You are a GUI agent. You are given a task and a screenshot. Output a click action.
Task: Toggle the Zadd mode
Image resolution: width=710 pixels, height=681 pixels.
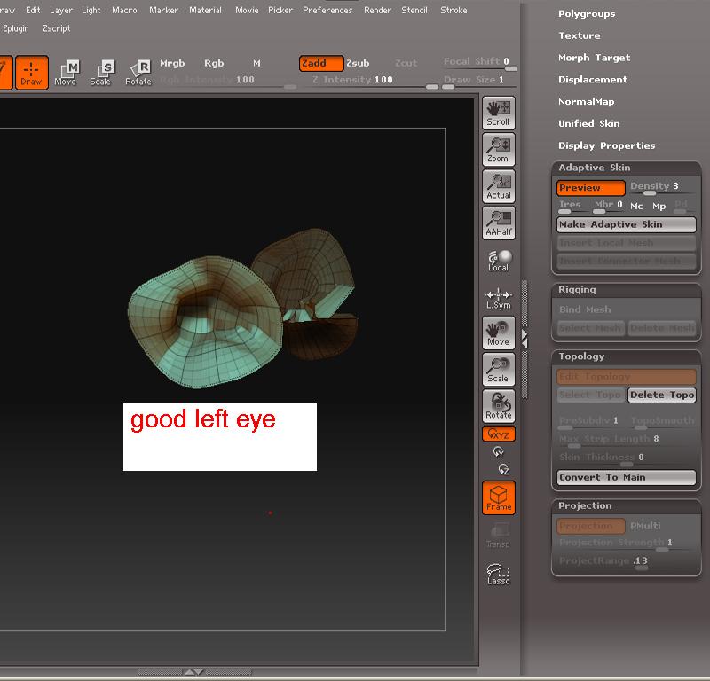pyautogui.click(x=320, y=64)
